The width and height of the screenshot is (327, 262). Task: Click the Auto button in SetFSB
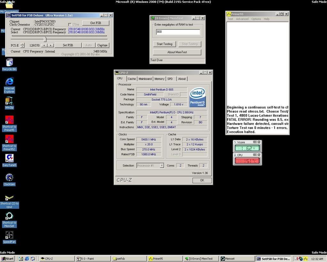pyautogui.click(x=88, y=45)
